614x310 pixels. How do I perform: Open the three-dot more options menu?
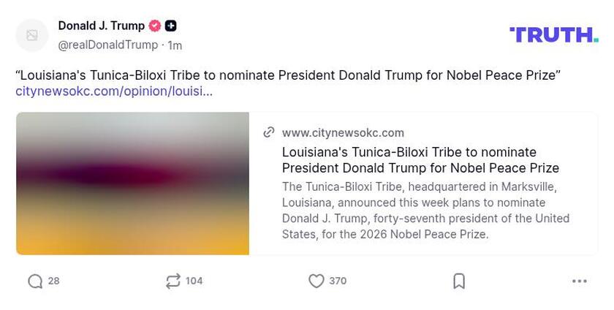pos(580,281)
